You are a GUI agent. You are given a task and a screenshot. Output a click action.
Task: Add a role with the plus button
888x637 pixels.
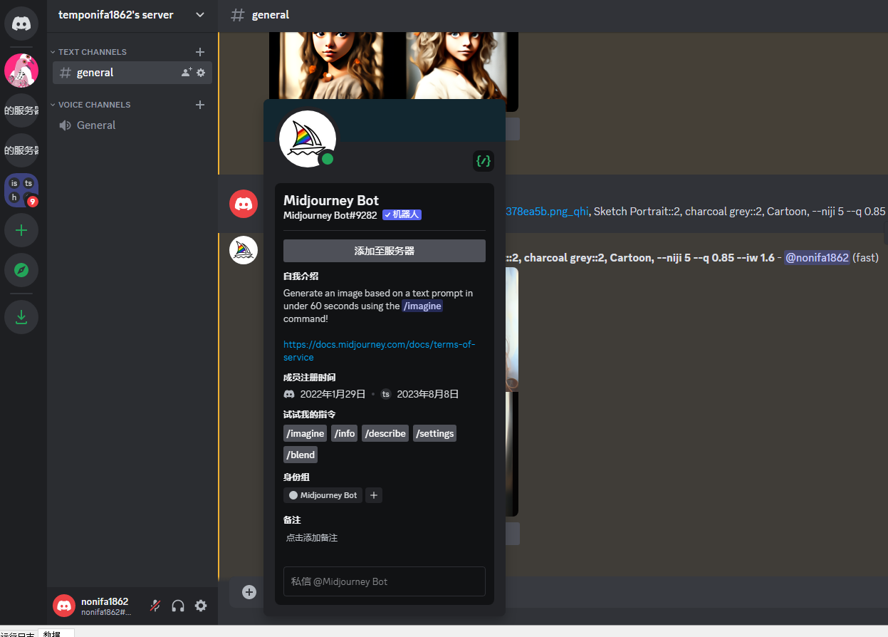[x=374, y=495]
